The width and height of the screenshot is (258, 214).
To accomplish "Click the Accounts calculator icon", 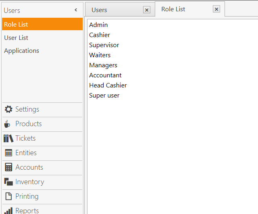I will (x=8, y=167).
